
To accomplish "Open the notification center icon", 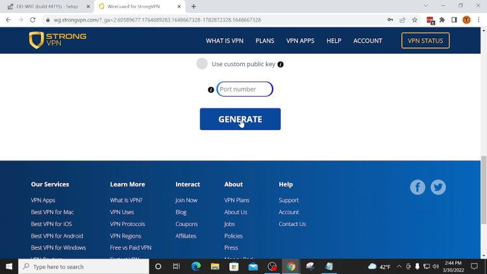I will (x=474, y=267).
